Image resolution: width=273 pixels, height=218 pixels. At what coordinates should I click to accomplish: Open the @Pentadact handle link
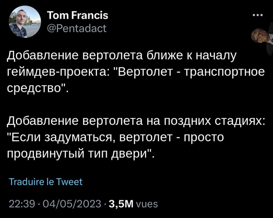tap(77, 28)
